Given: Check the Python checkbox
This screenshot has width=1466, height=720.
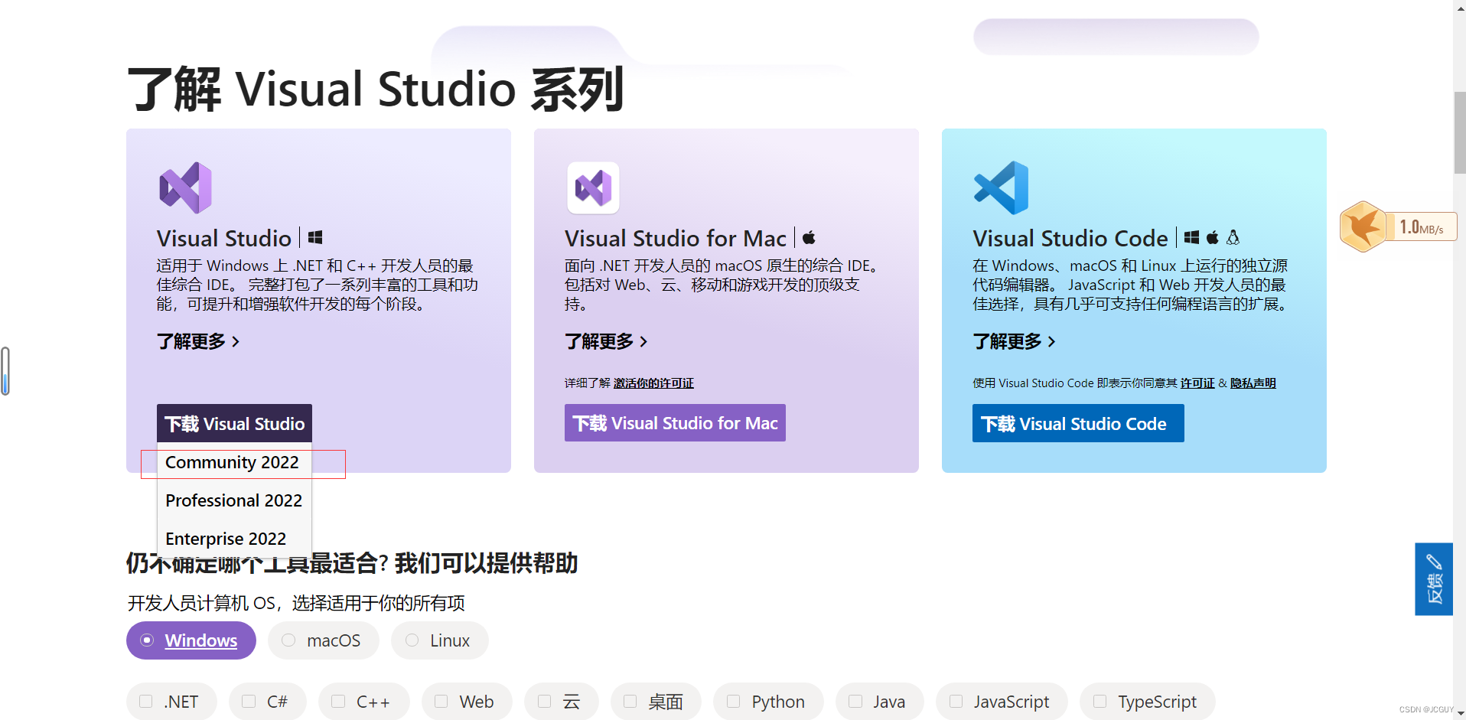Looking at the screenshot, I should coord(734,701).
